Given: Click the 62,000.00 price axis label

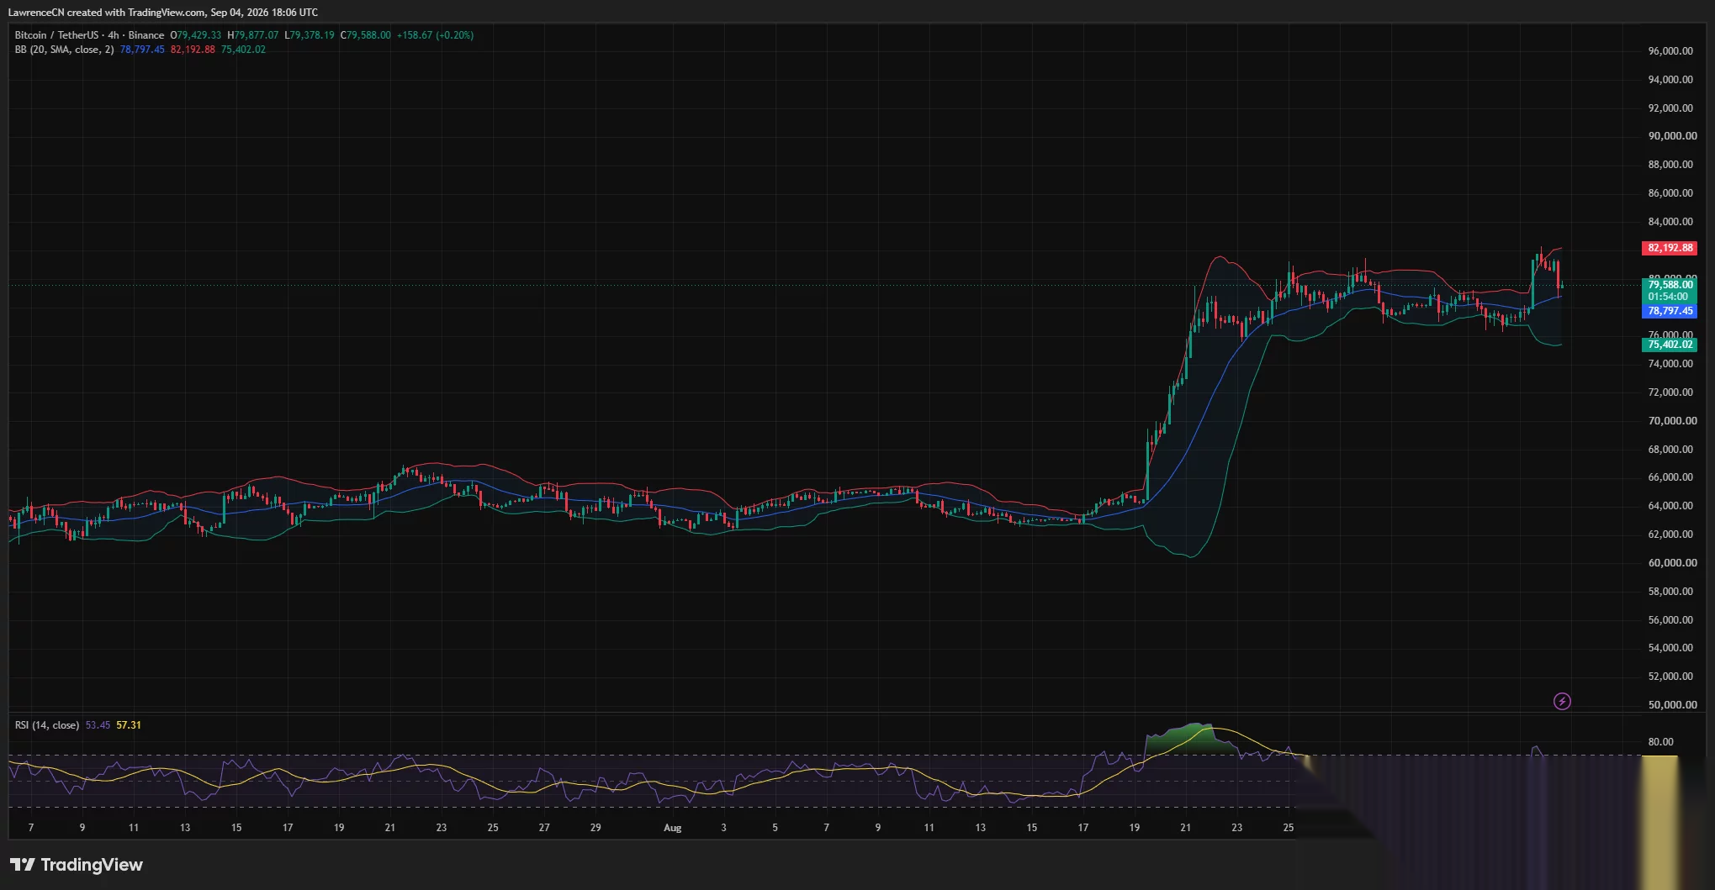Looking at the screenshot, I should 1670,535.
